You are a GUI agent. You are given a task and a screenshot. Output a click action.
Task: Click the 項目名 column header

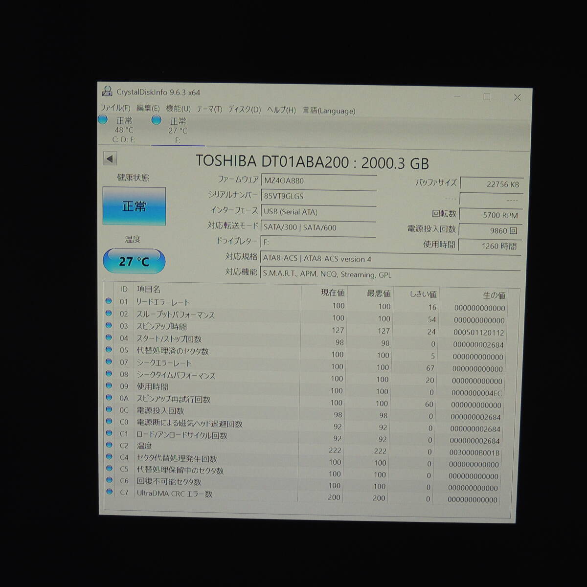click(x=149, y=290)
